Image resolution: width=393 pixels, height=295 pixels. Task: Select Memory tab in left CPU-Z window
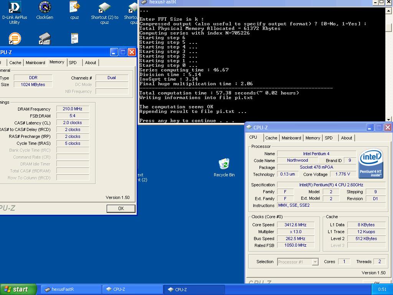point(57,62)
